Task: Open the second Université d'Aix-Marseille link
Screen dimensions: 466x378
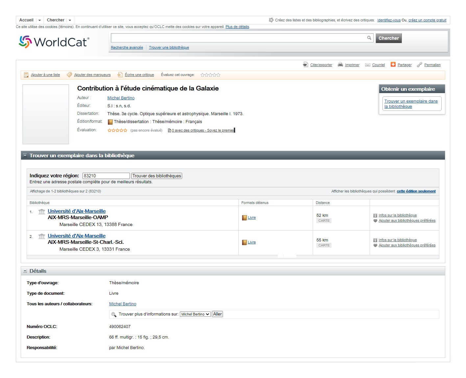Action: [x=77, y=236]
